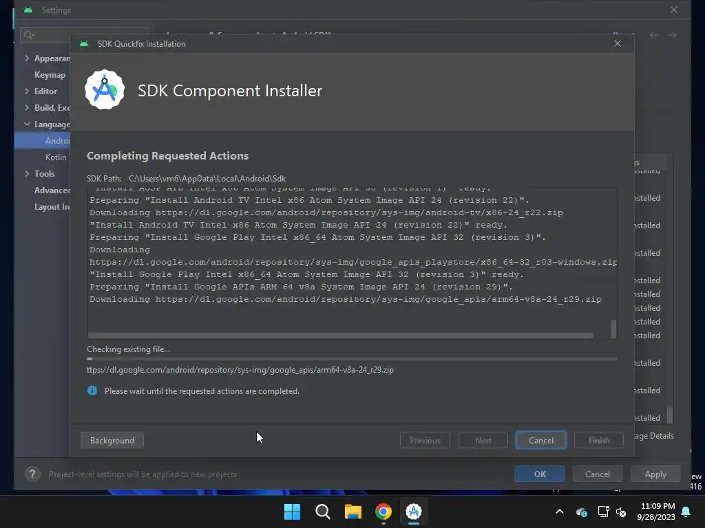705x528 pixels.
Task: Click the network display tray icon
Action: coord(603,511)
